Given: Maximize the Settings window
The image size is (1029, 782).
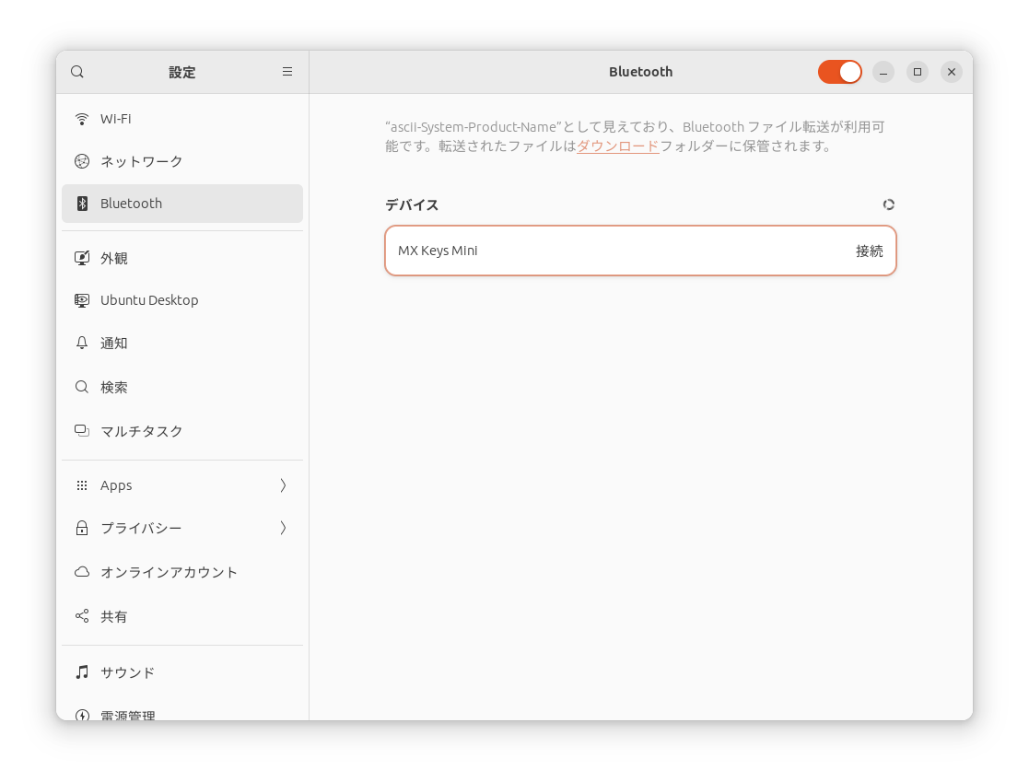Looking at the screenshot, I should click(x=917, y=72).
